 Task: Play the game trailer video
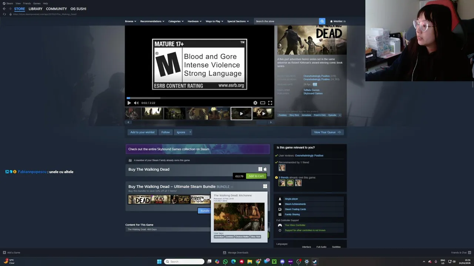[129, 103]
